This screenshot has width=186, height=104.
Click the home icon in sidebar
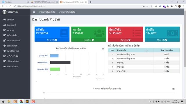tap(5, 20)
